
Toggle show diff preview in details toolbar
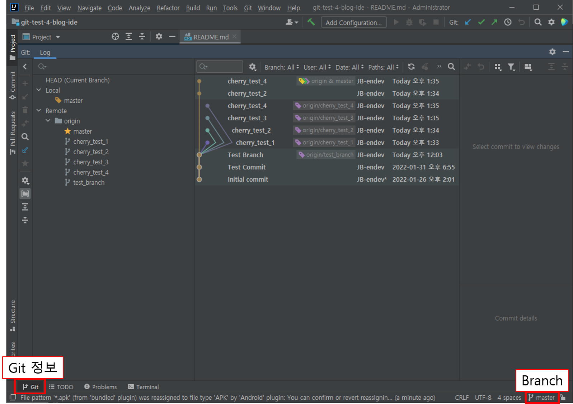pyautogui.click(x=528, y=67)
